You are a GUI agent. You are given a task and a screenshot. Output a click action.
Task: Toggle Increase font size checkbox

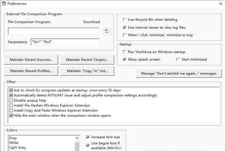88,137
